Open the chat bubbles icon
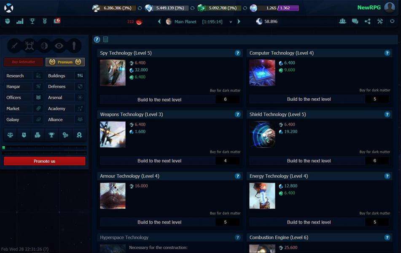The width and height of the screenshot is (401, 253). click(355, 21)
